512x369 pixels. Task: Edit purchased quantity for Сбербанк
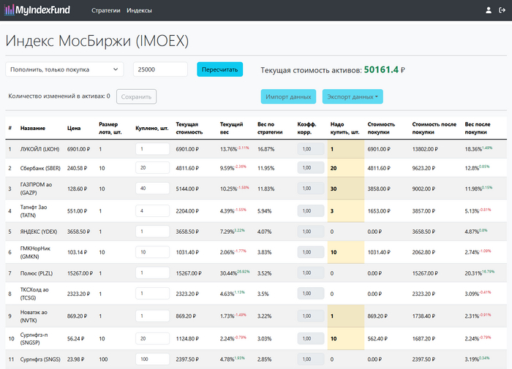152,167
